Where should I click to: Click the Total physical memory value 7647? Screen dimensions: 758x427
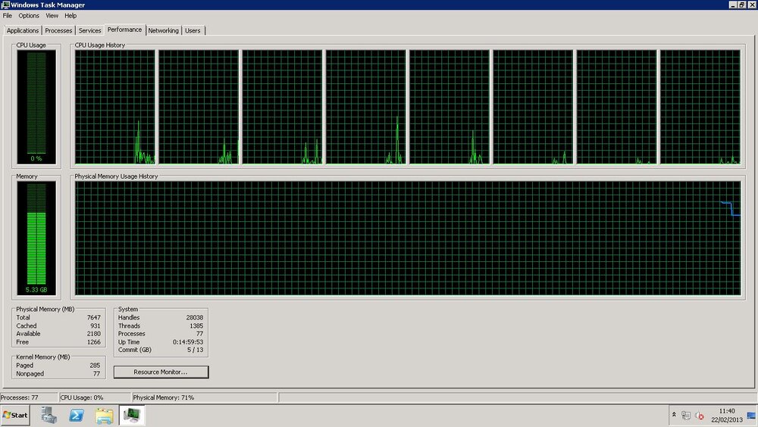(x=94, y=317)
